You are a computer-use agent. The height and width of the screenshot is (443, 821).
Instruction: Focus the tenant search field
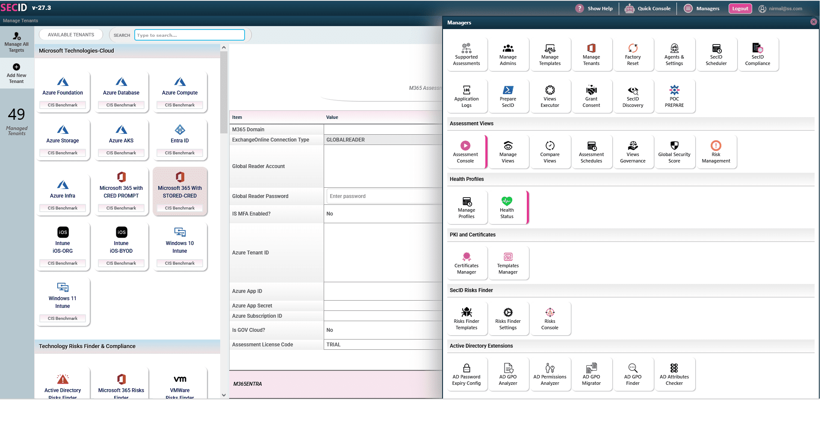[x=190, y=35]
